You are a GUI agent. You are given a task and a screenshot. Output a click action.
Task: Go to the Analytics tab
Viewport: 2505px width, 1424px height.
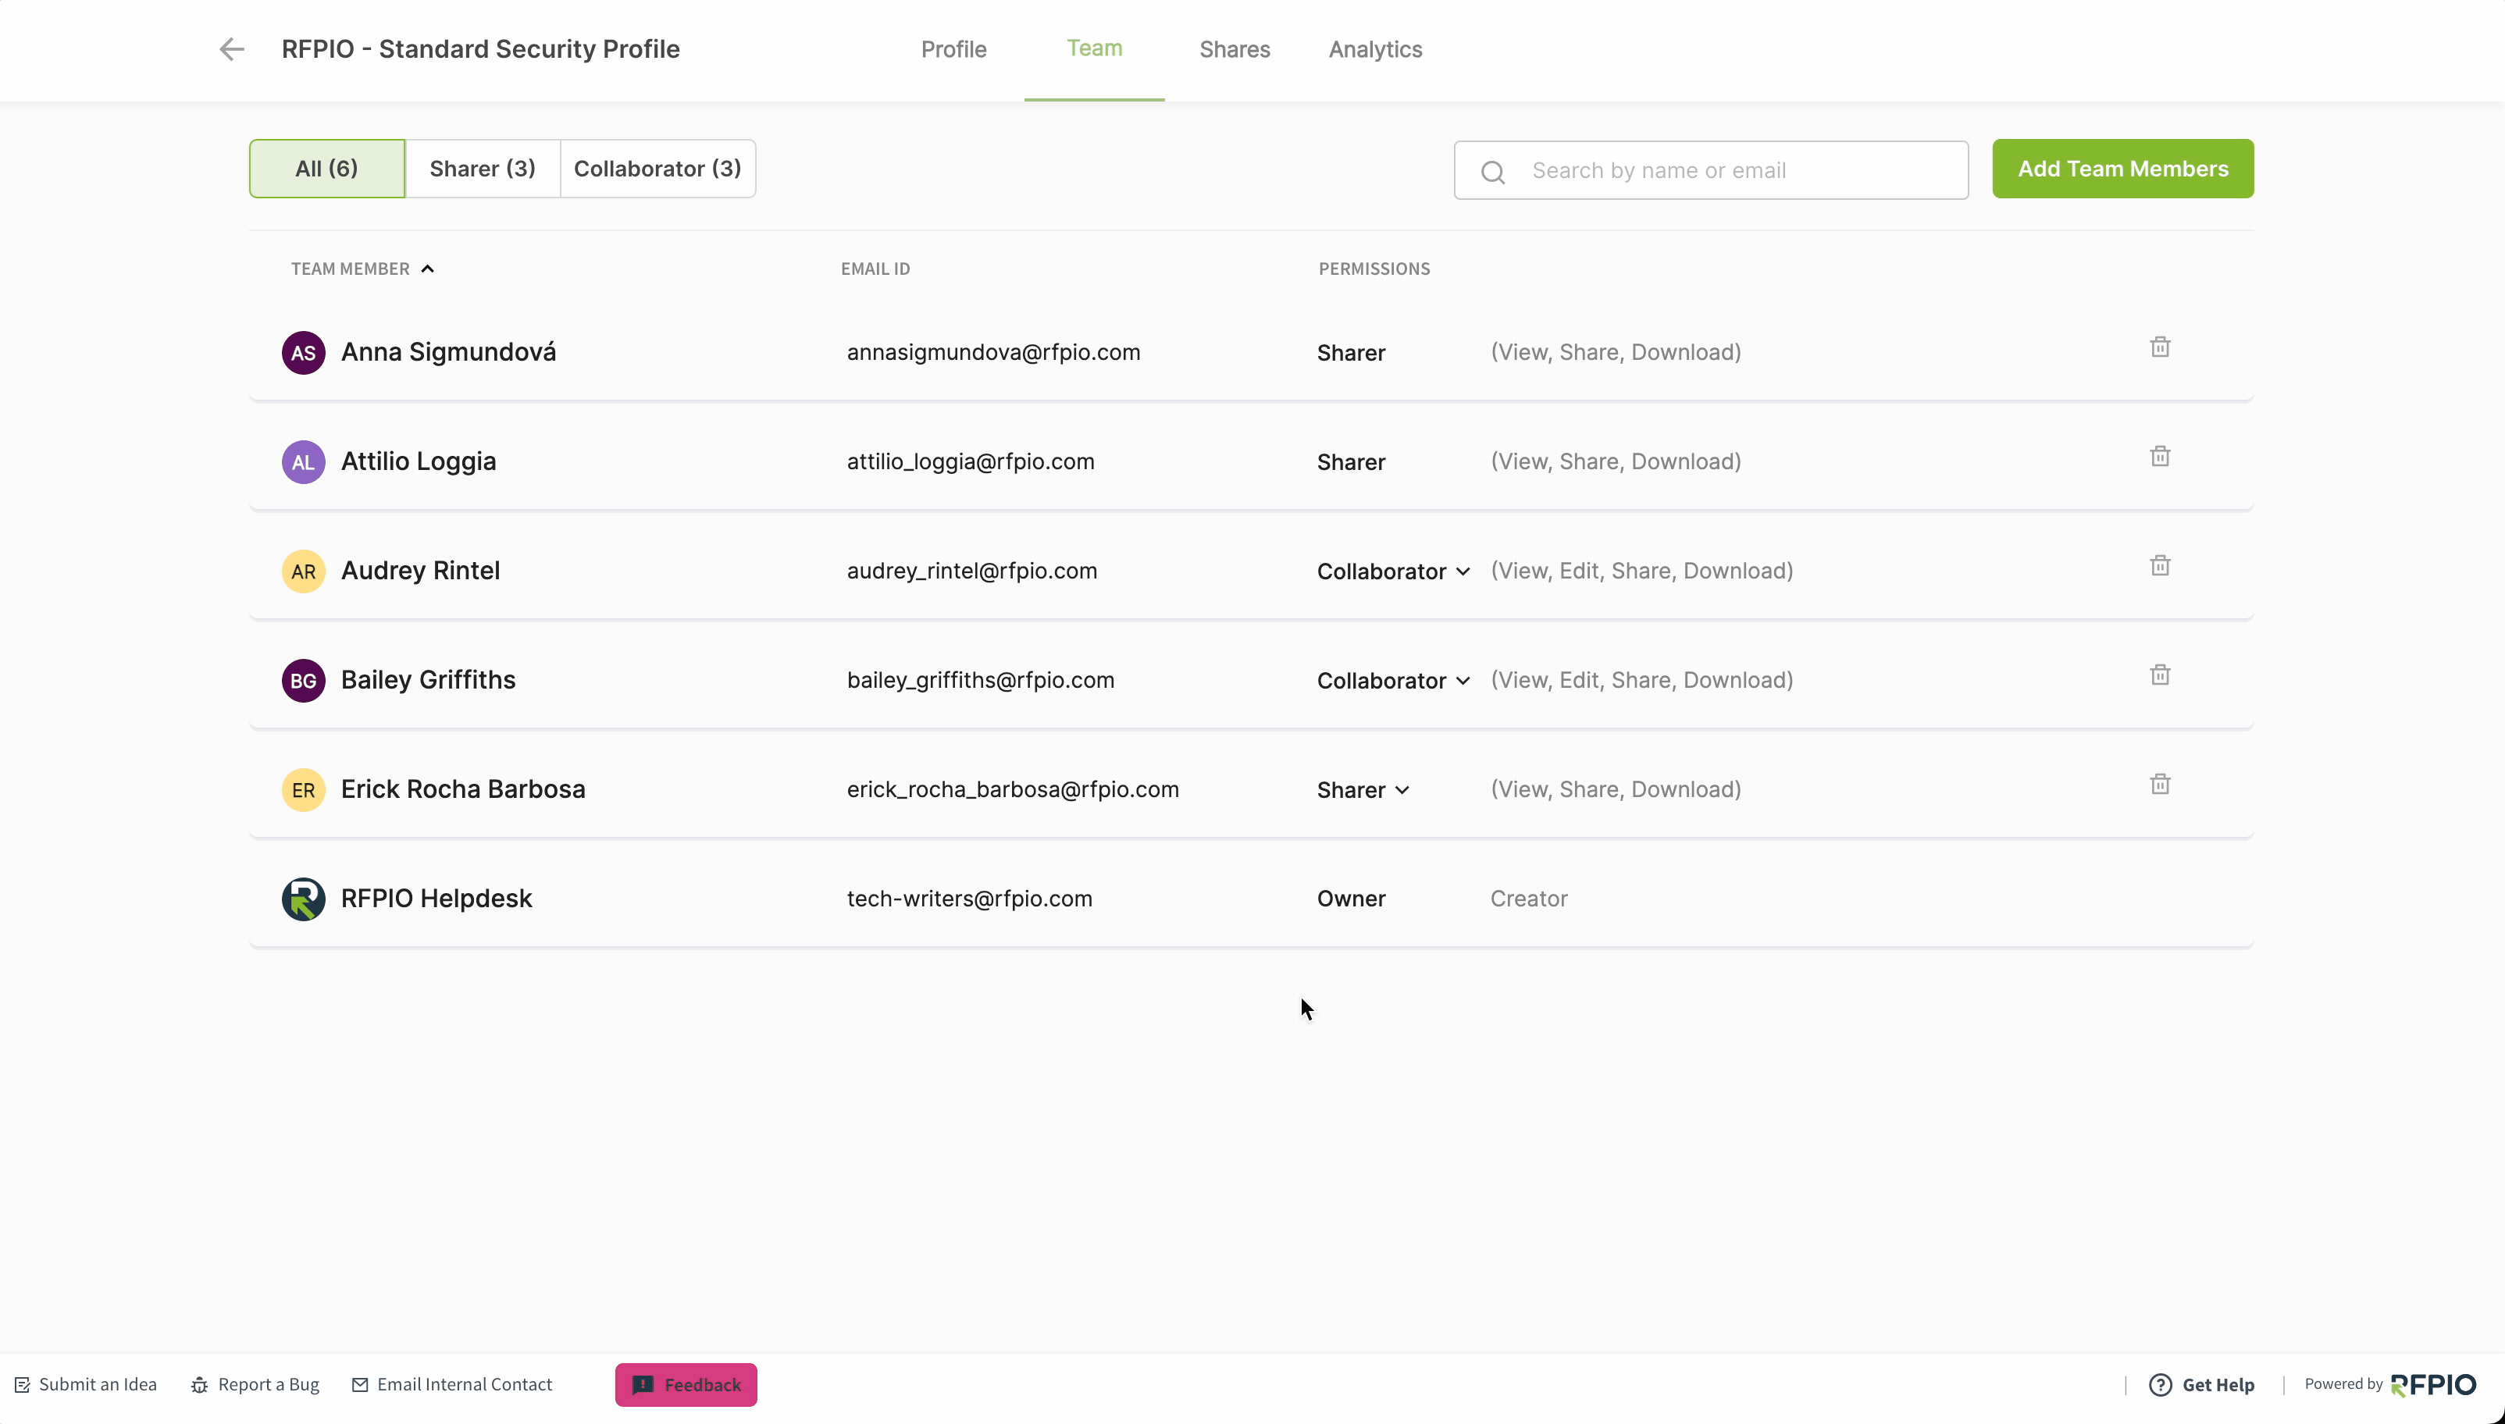point(1375,49)
